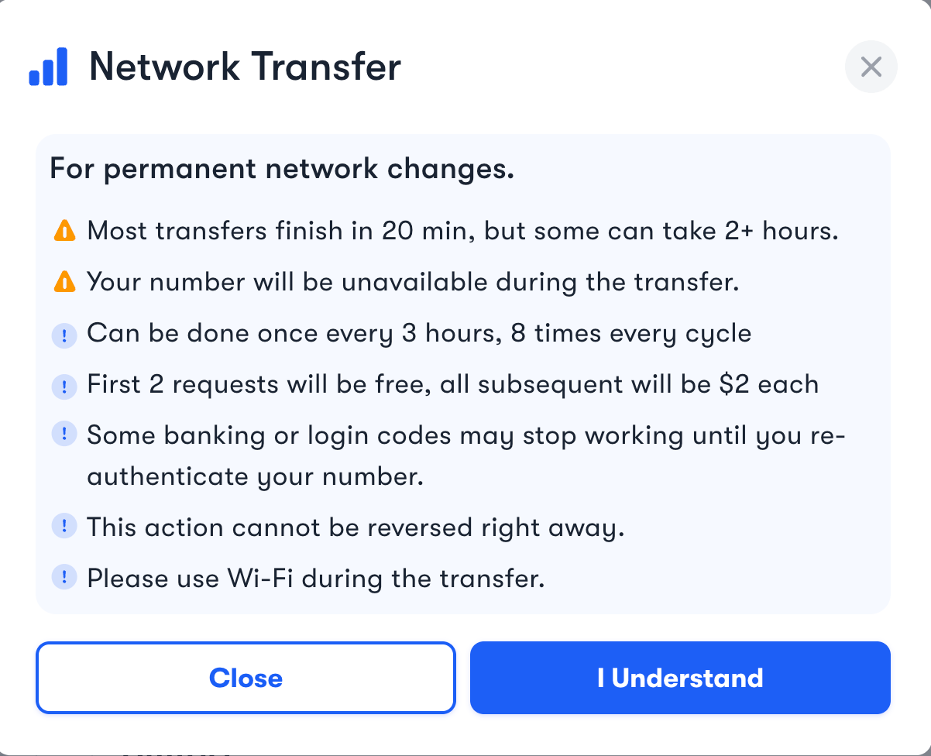Click warning icon beside number unavailable note

coord(64,282)
